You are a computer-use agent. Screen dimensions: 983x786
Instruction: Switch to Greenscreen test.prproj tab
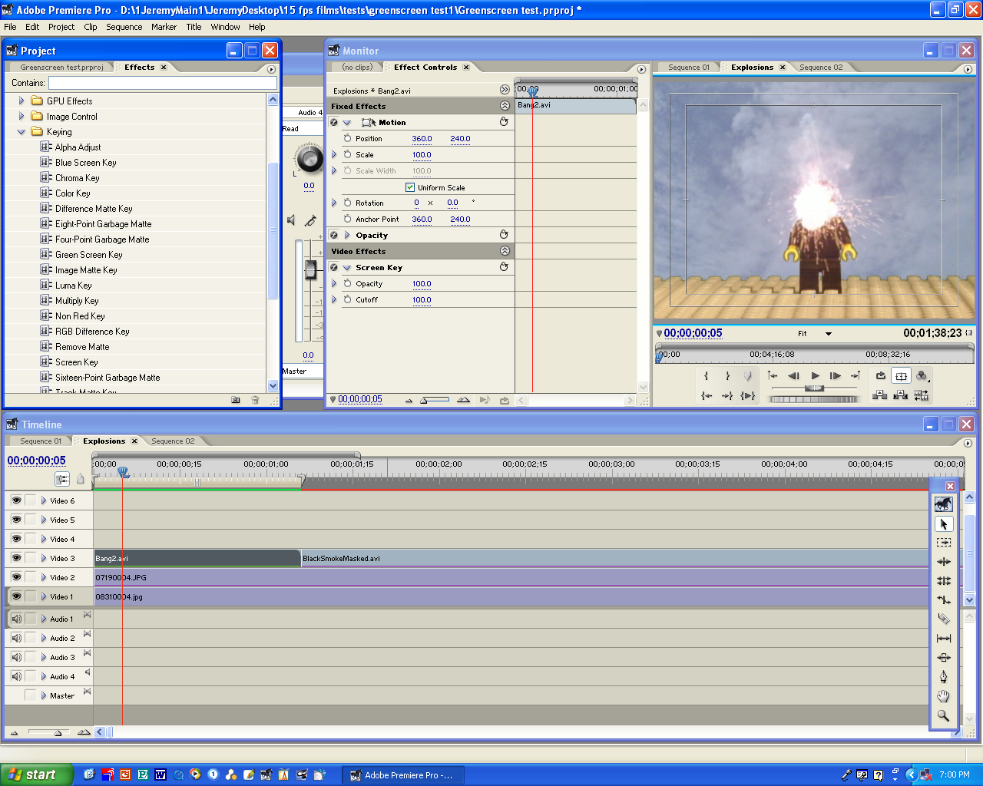(61, 68)
